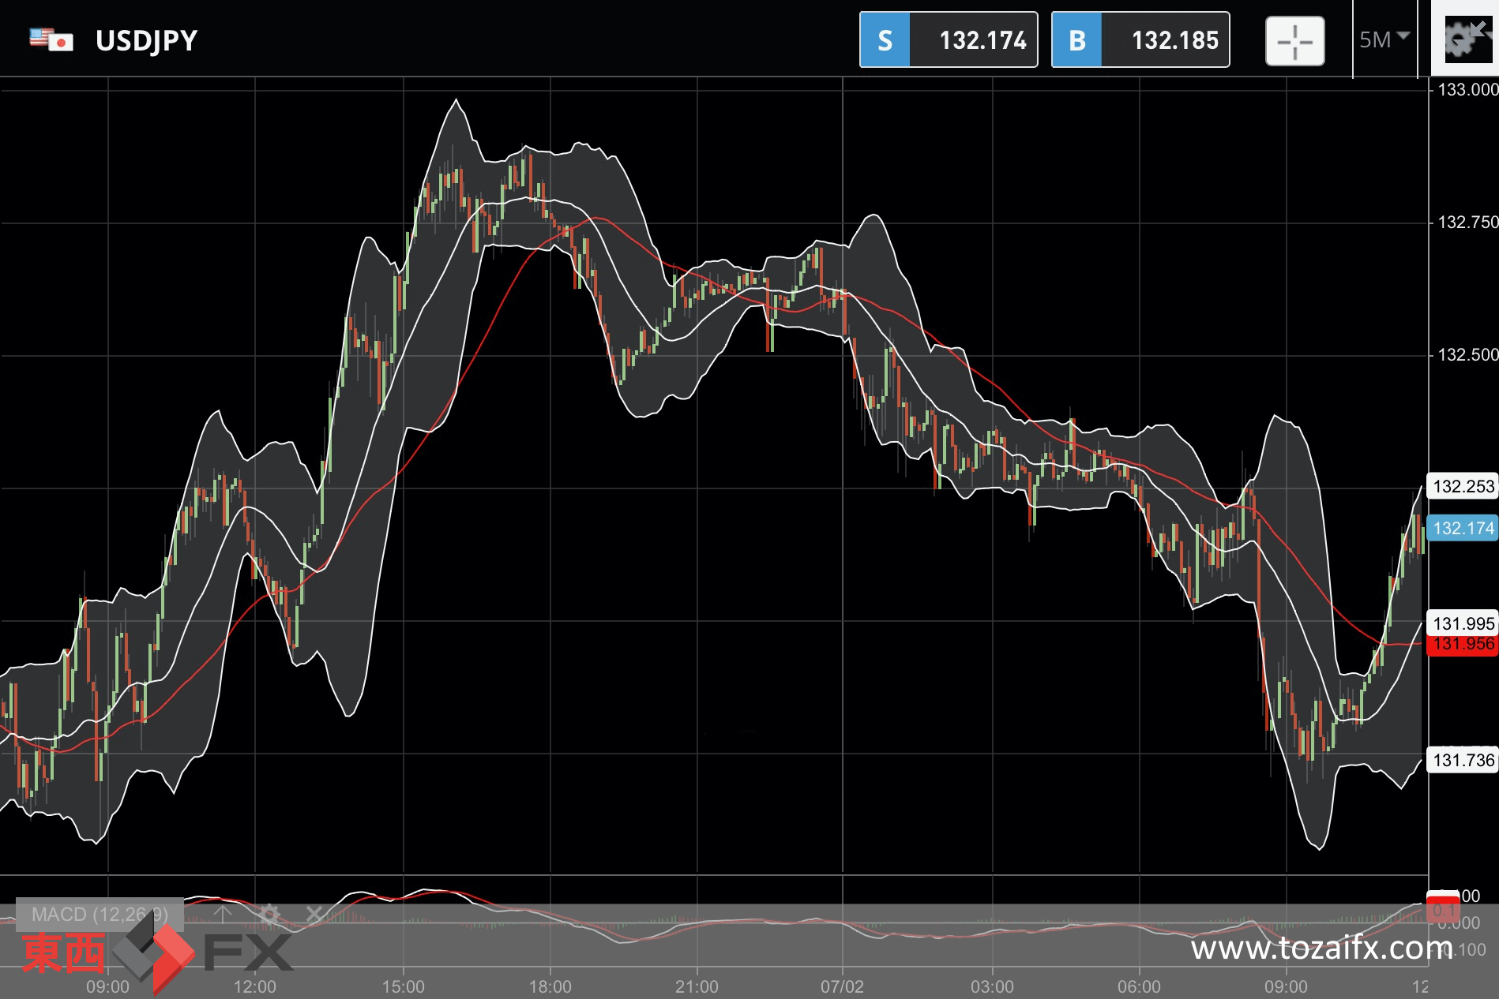Screen dimensions: 1499x999
Task: Click the US-Japan flag pair icon
Action: tap(51, 39)
